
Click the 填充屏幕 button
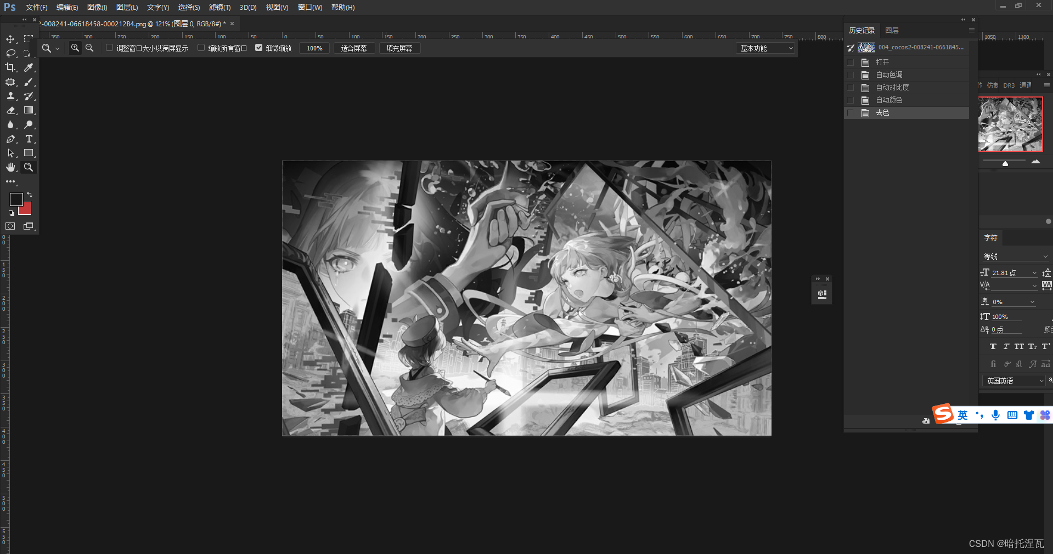point(399,48)
